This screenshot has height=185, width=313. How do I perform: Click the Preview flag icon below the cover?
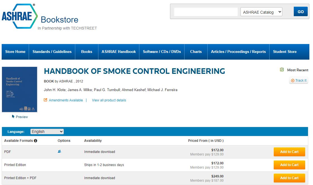[x=12, y=117]
